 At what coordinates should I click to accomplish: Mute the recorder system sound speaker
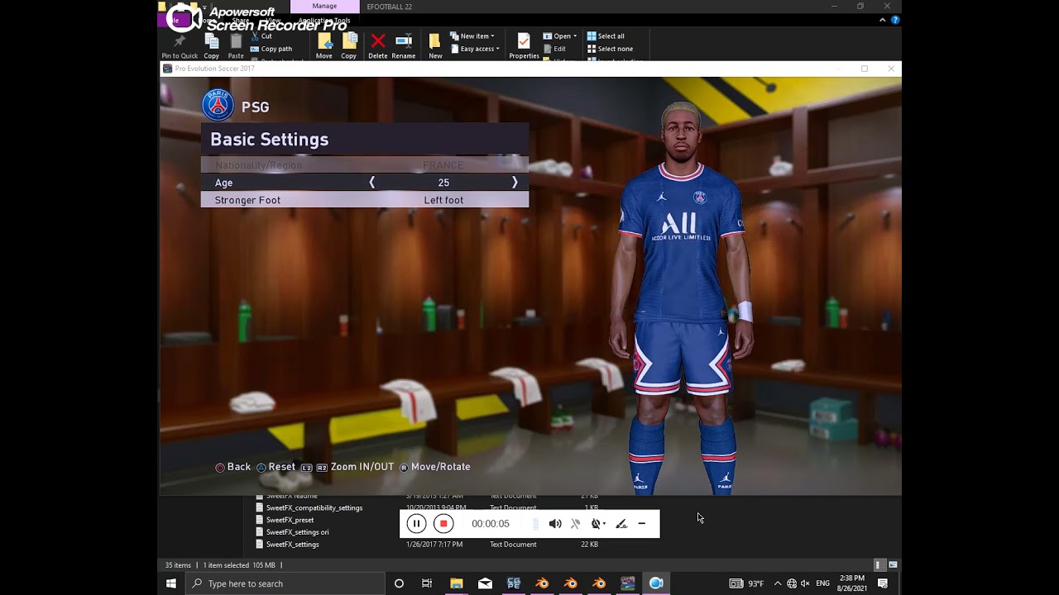tap(555, 524)
